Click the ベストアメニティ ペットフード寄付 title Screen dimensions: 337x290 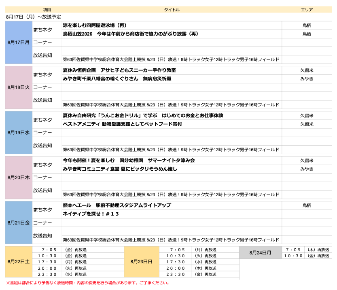pos(122,124)
